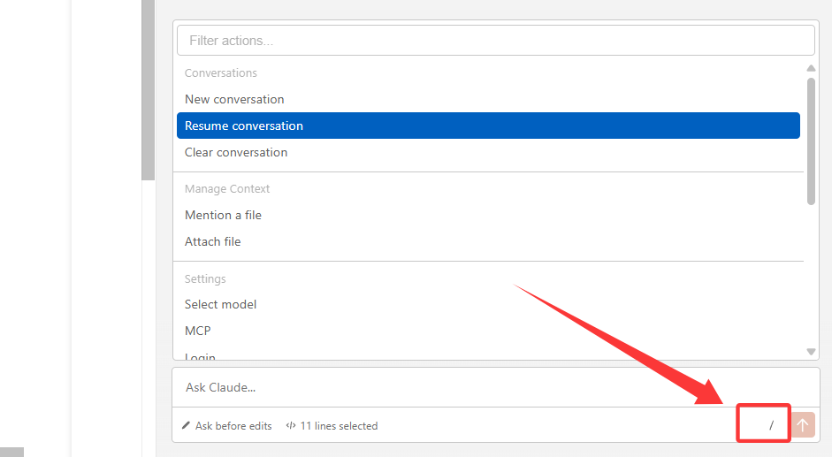Open the MCP settings entry
832x457 pixels.
[197, 331]
